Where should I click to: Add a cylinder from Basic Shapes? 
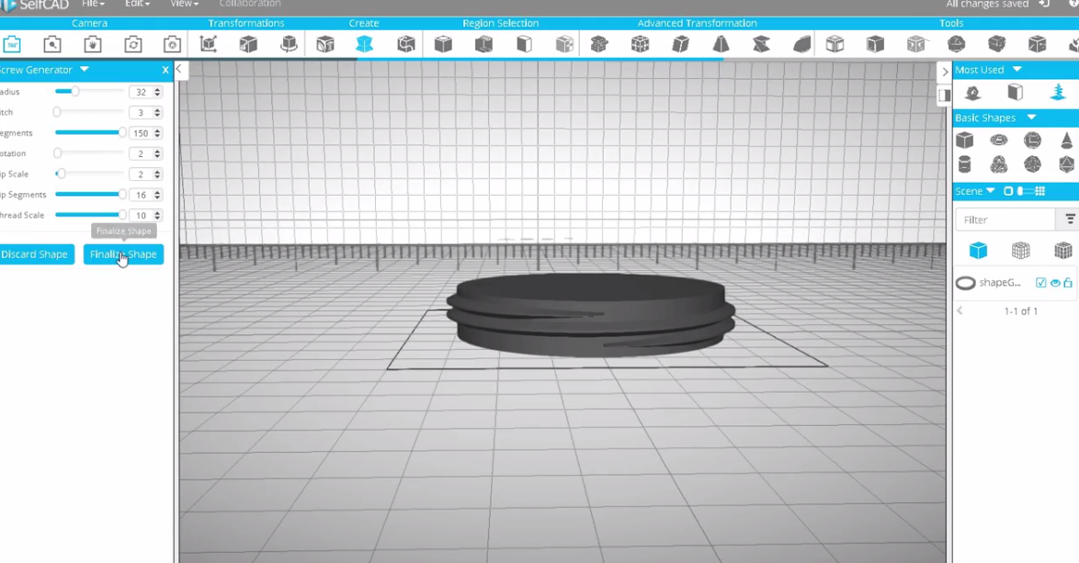[965, 164]
